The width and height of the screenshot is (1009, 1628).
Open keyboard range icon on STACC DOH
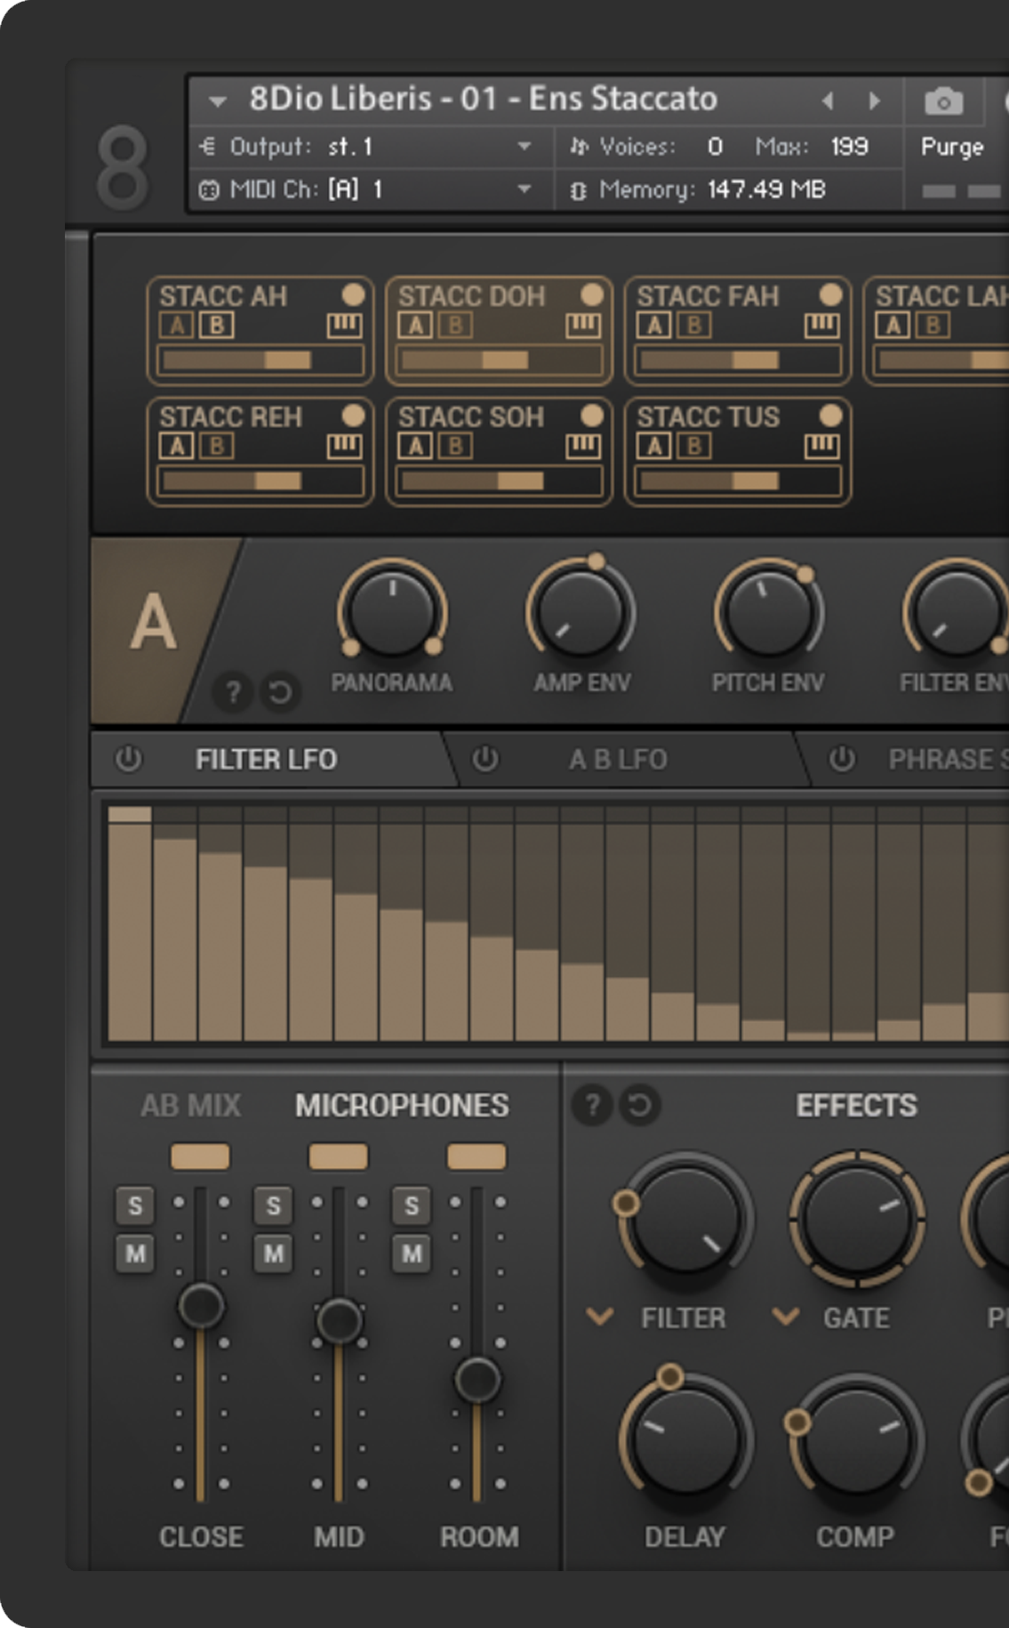(583, 326)
